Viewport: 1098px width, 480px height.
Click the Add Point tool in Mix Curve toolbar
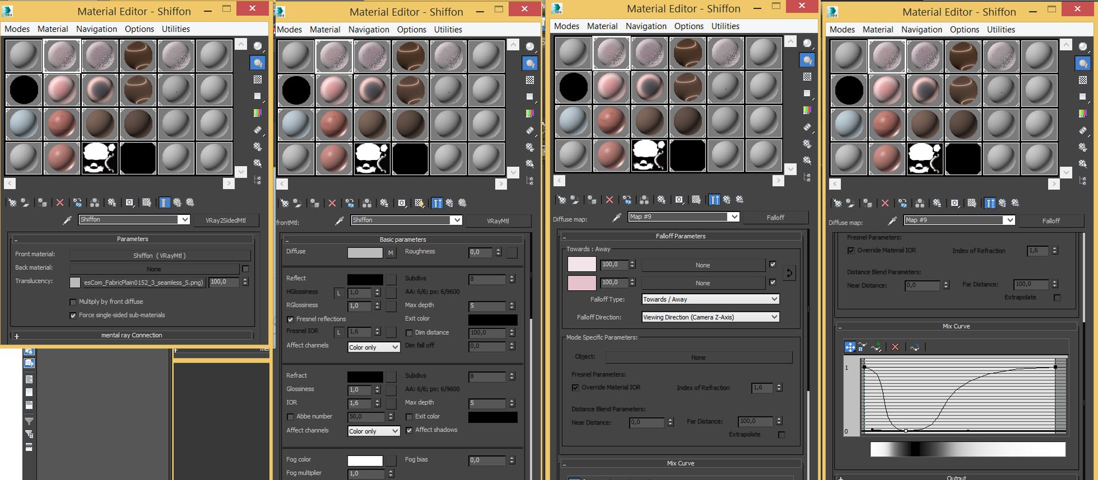point(876,347)
